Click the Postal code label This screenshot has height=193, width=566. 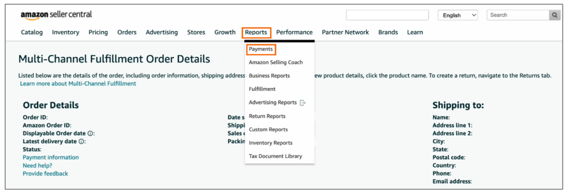pyautogui.click(x=449, y=157)
